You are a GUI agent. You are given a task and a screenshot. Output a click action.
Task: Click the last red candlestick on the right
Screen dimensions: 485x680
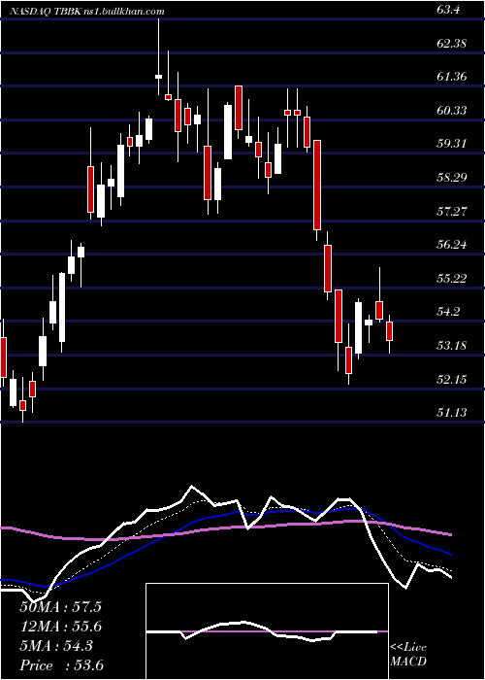[389, 331]
